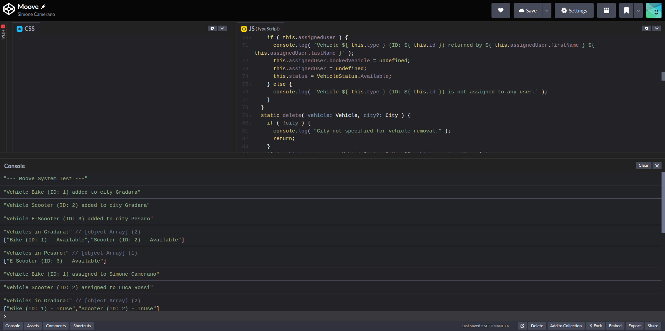Click the '--- Moove System Test ---' log line
The height and width of the screenshot is (331, 665).
pyautogui.click(x=331, y=178)
